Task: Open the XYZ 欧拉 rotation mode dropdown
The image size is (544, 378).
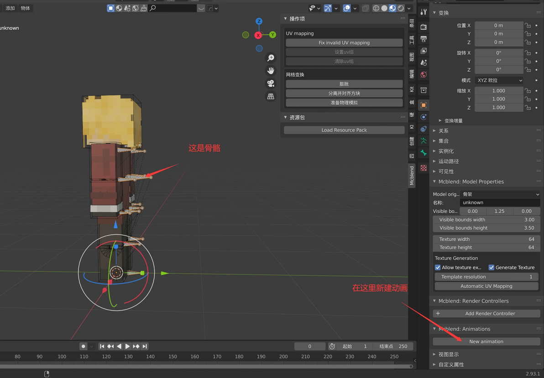Action: tap(499, 80)
